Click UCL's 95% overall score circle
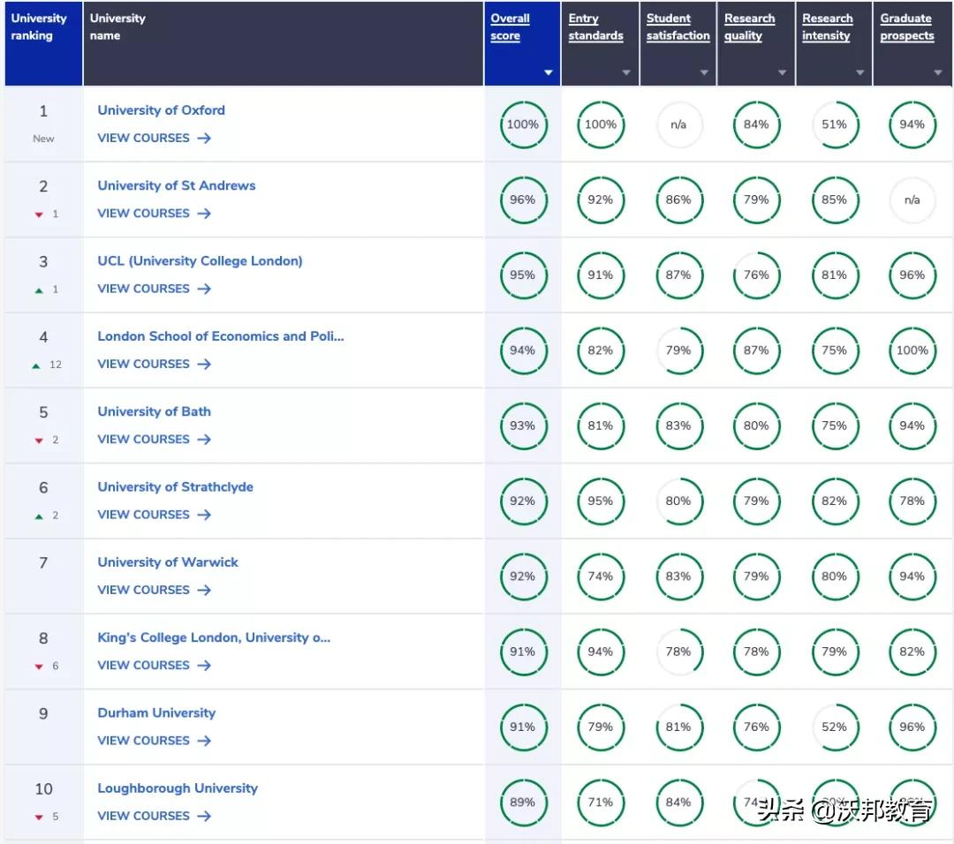This screenshot has width=954, height=844. click(x=523, y=275)
